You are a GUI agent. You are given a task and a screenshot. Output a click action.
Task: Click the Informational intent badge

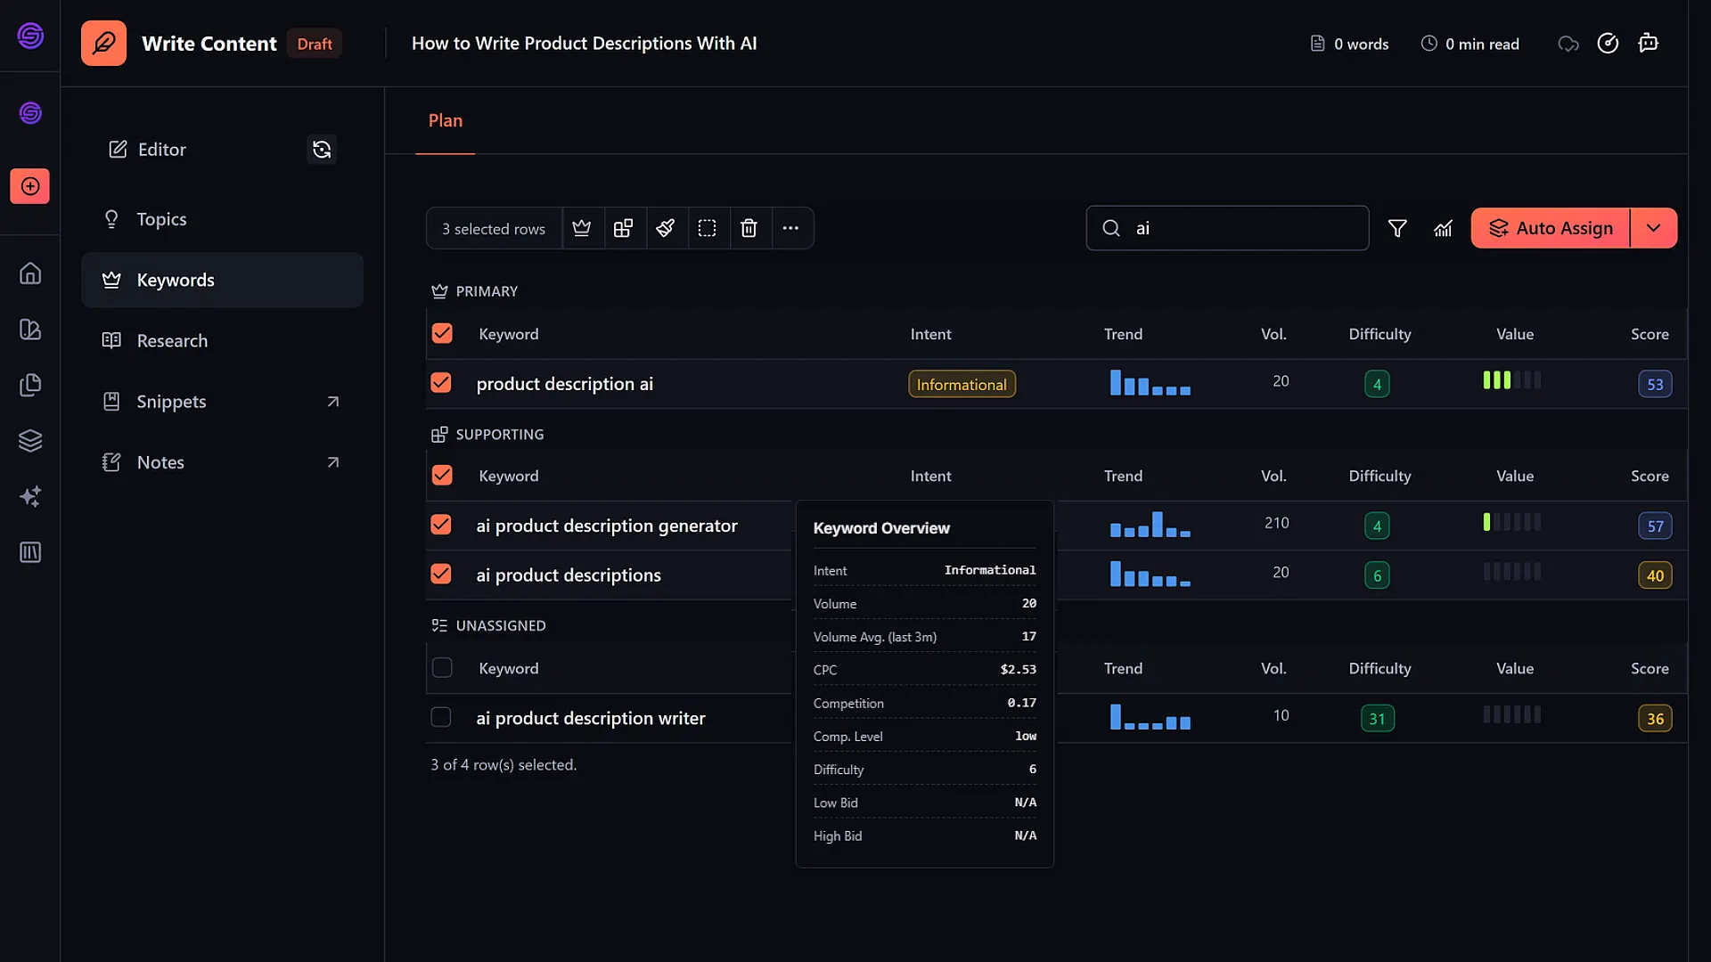[962, 384]
